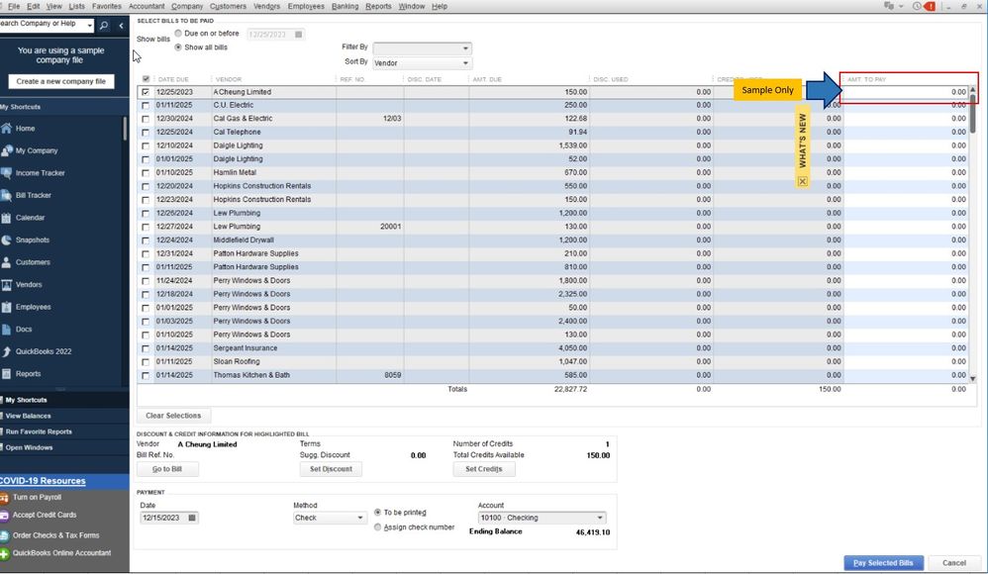The width and height of the screenshot is (988, 574).
Task: Open the Income Tracker icon
Action: (x=6, y=173)
